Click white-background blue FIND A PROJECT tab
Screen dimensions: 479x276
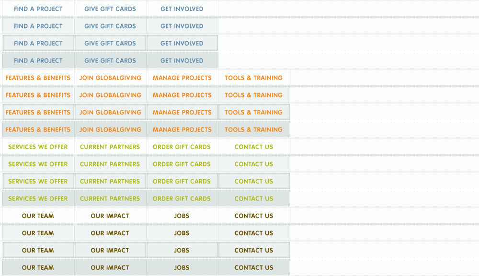(x=38, y=9)
